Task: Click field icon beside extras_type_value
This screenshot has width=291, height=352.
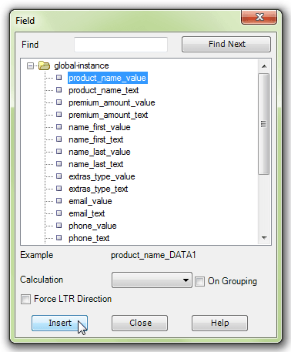Action: tap(59, 176)
